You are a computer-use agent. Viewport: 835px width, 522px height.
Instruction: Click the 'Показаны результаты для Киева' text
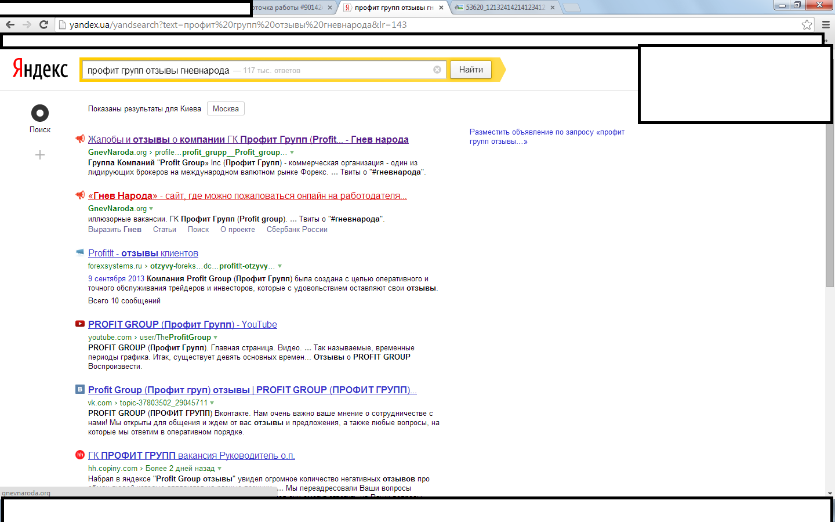point(144,109)
